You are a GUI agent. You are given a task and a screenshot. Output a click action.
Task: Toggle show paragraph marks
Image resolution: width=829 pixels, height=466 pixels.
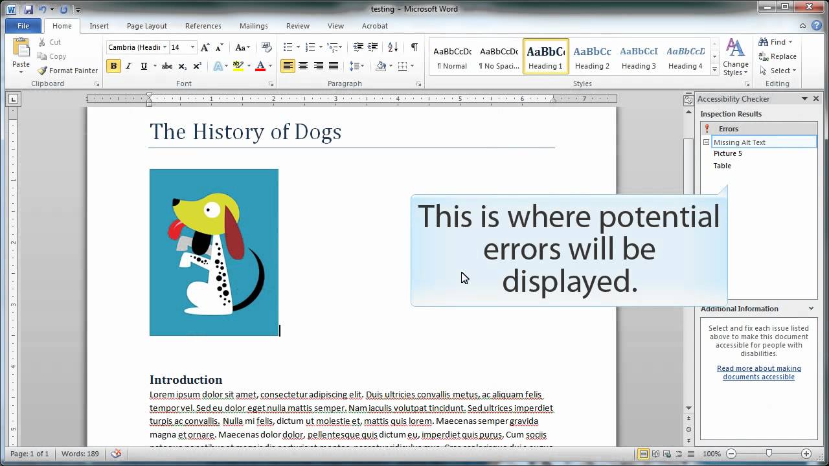(x=414, y=47)
